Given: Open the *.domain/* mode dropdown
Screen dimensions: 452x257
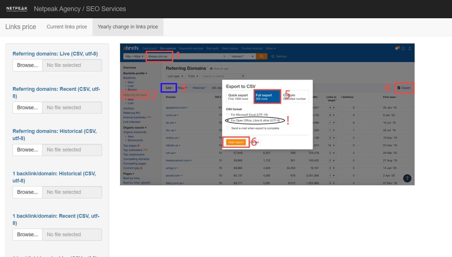Looking at the screenshot, I should click(x=242, y=56).
